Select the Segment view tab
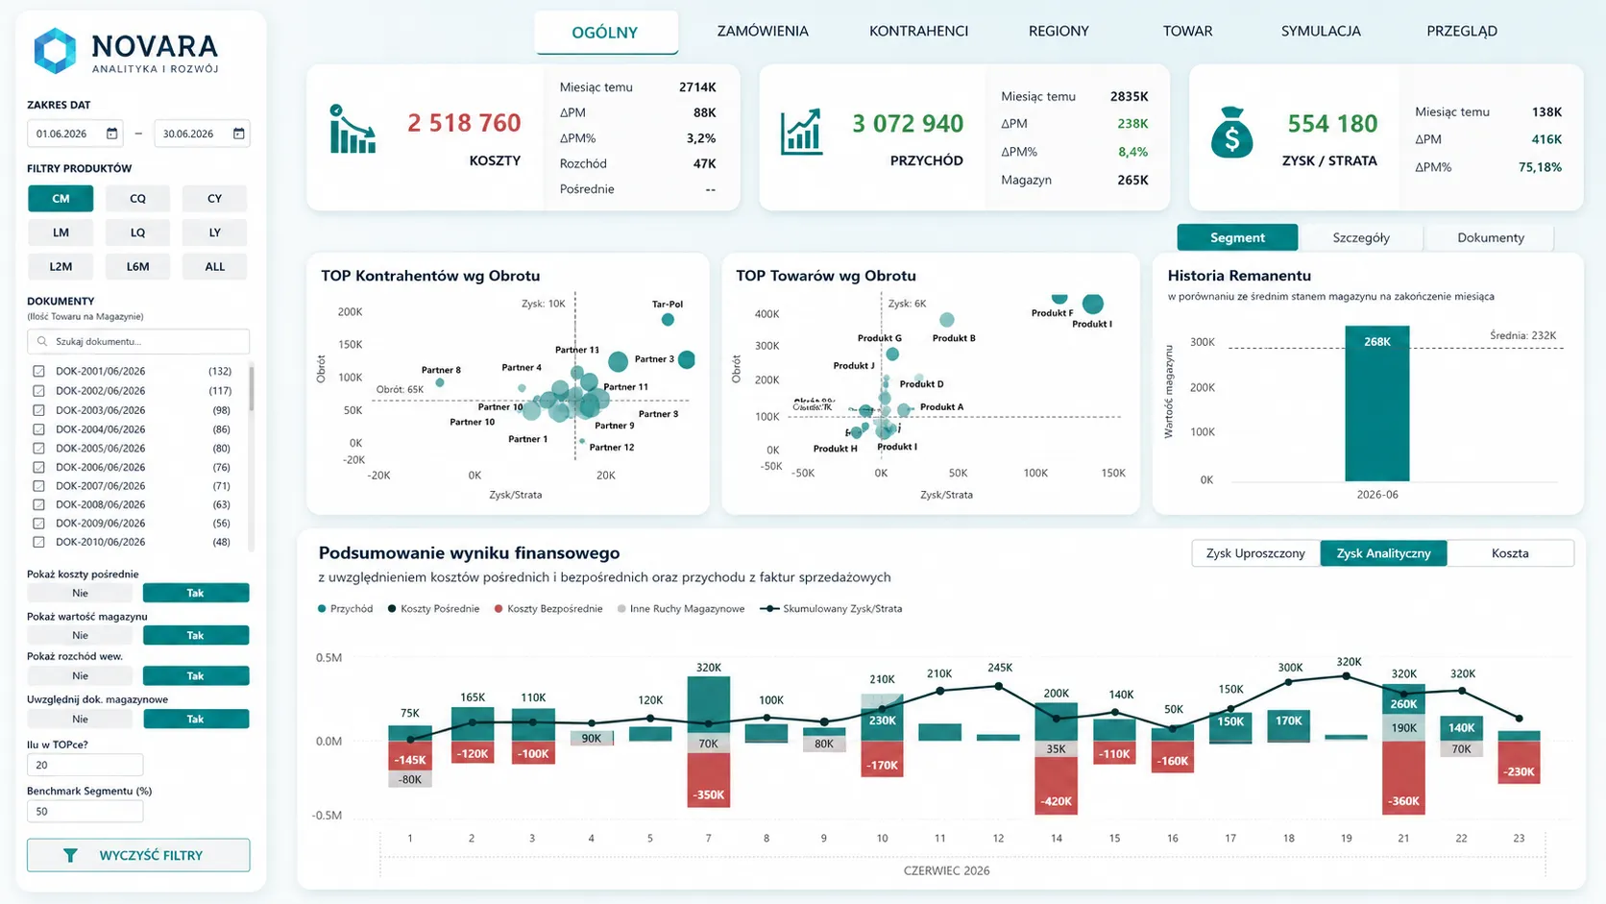This screenshot has height=904, width=1606. [x=1237, y=237]
